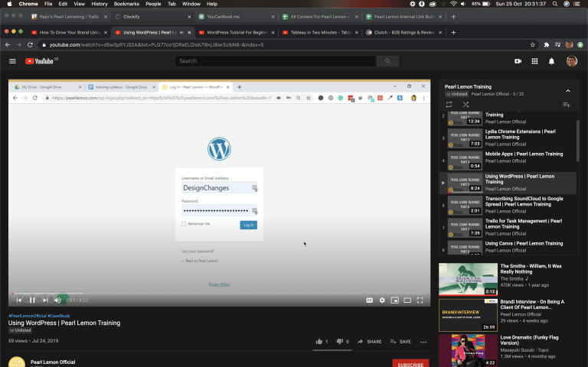
Task: Open the Chrome extensions puzzle icon
Action: (x=547, y=44)
